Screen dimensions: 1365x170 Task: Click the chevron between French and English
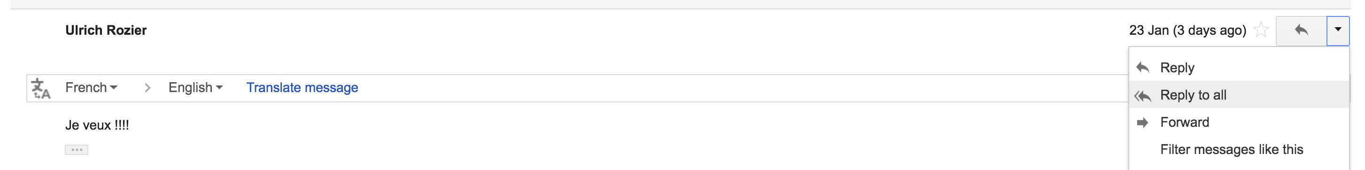pos(147,88)
